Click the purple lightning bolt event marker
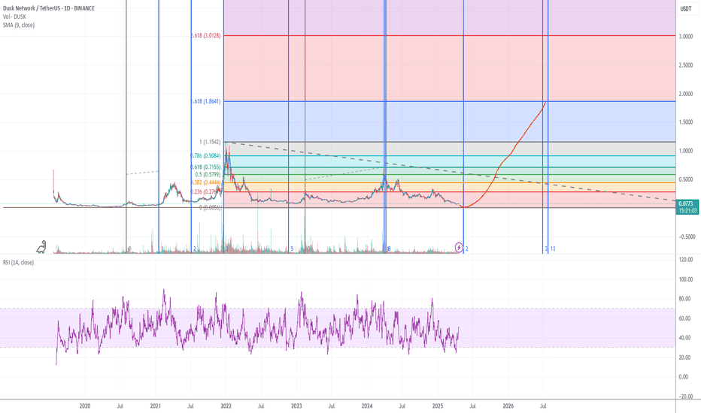The height and width of the screenshot is (413, 701). 459,247
